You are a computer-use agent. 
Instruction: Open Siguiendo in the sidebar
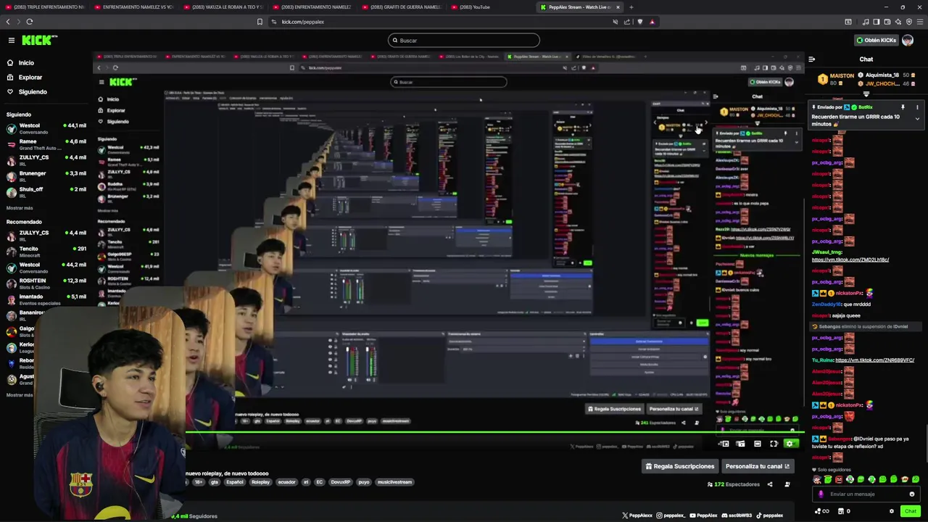[x=33, y=92]
